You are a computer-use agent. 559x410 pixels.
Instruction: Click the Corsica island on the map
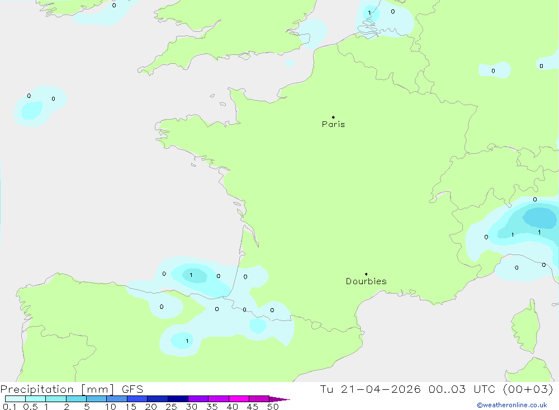(527, 327)
